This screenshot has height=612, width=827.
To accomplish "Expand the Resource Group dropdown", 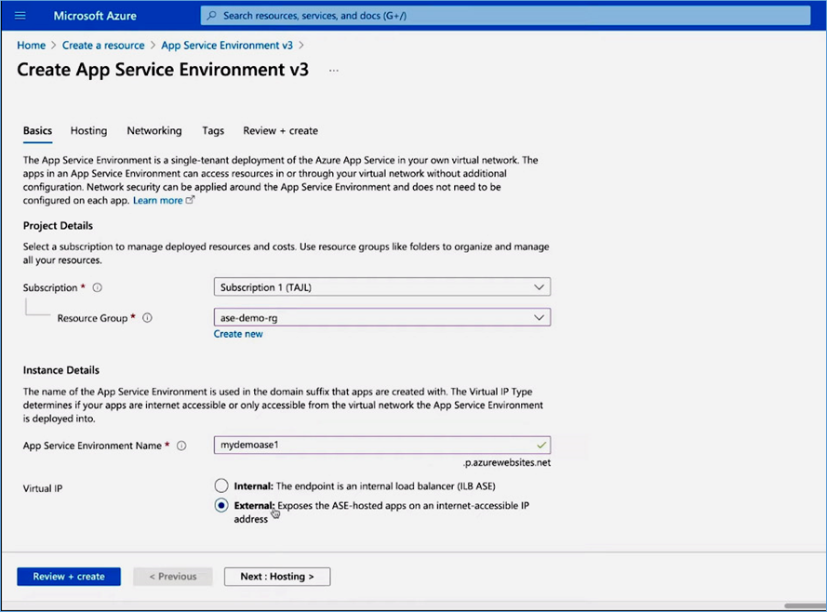I will 381,317.
